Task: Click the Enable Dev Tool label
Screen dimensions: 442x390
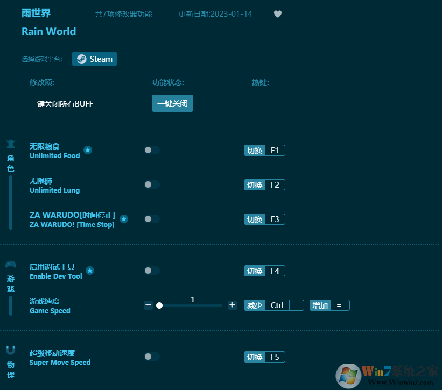Action: [56, 276]
